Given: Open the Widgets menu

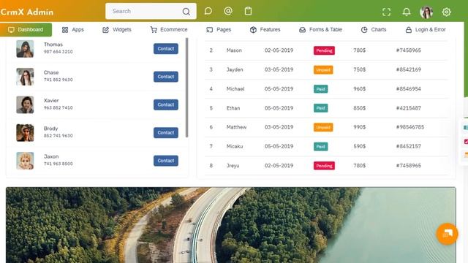Looking at the screenshot, I should tap(117, 29).
